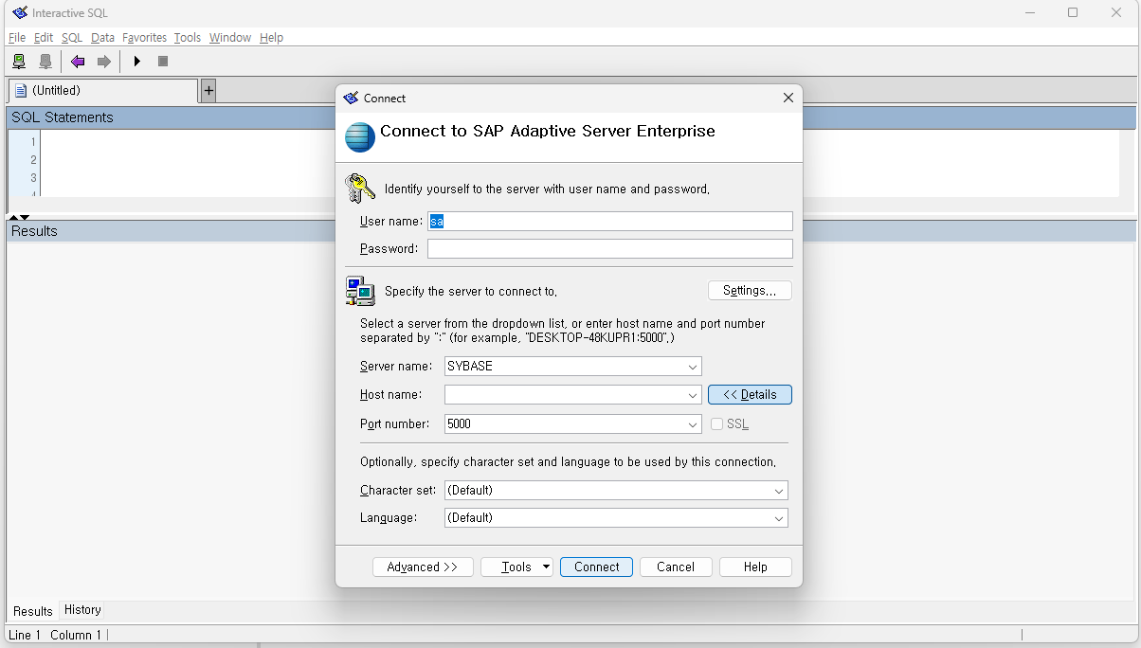Click the stop execution toolbar icon
Screen dimensions: 1141x648
coord(163,62)
